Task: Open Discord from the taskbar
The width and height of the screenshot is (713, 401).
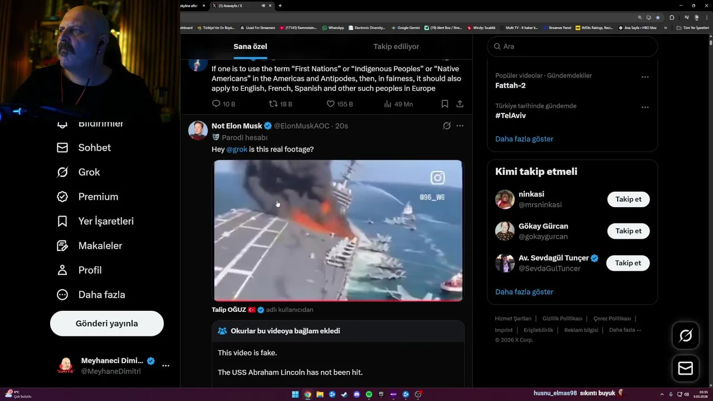Action: point(356,394)
